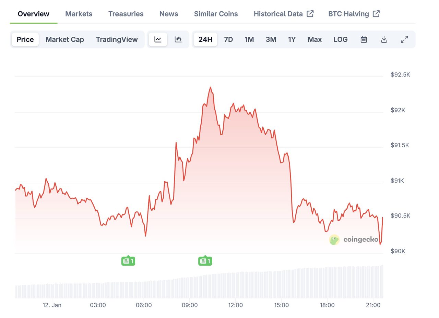Click the price peak on the chart line
Viewport: 439px width, 318px height.
(x=210, y=87)
